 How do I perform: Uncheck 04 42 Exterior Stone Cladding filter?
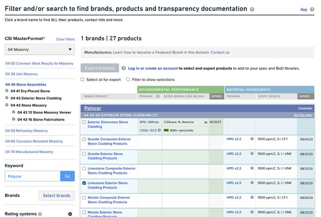pos(7,98)
